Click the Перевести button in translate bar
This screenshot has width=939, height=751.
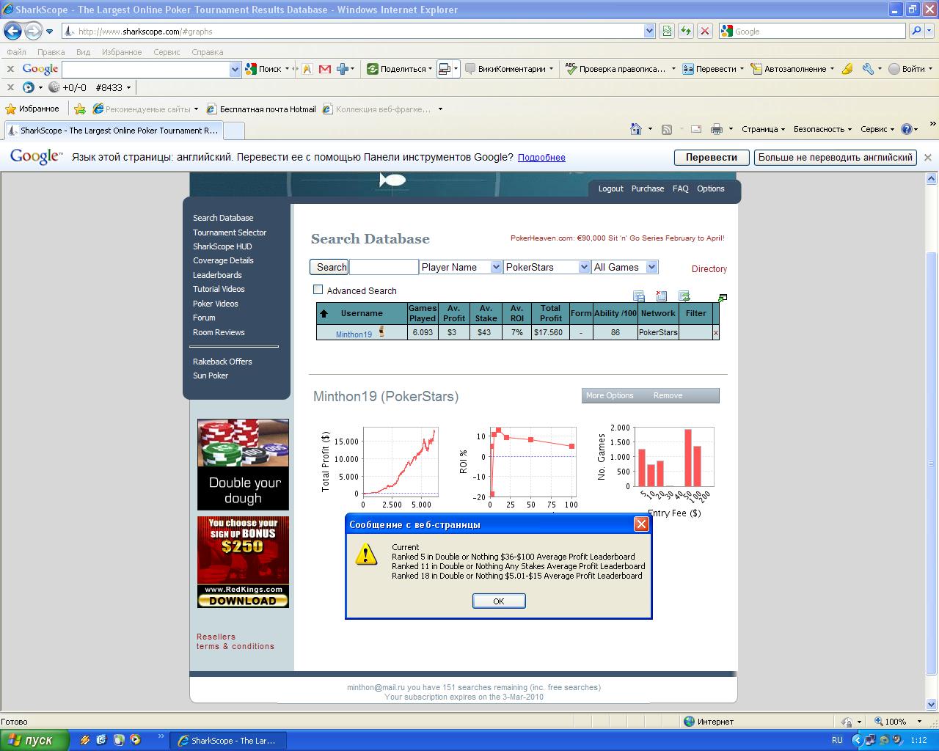click(x=711, y=158)
